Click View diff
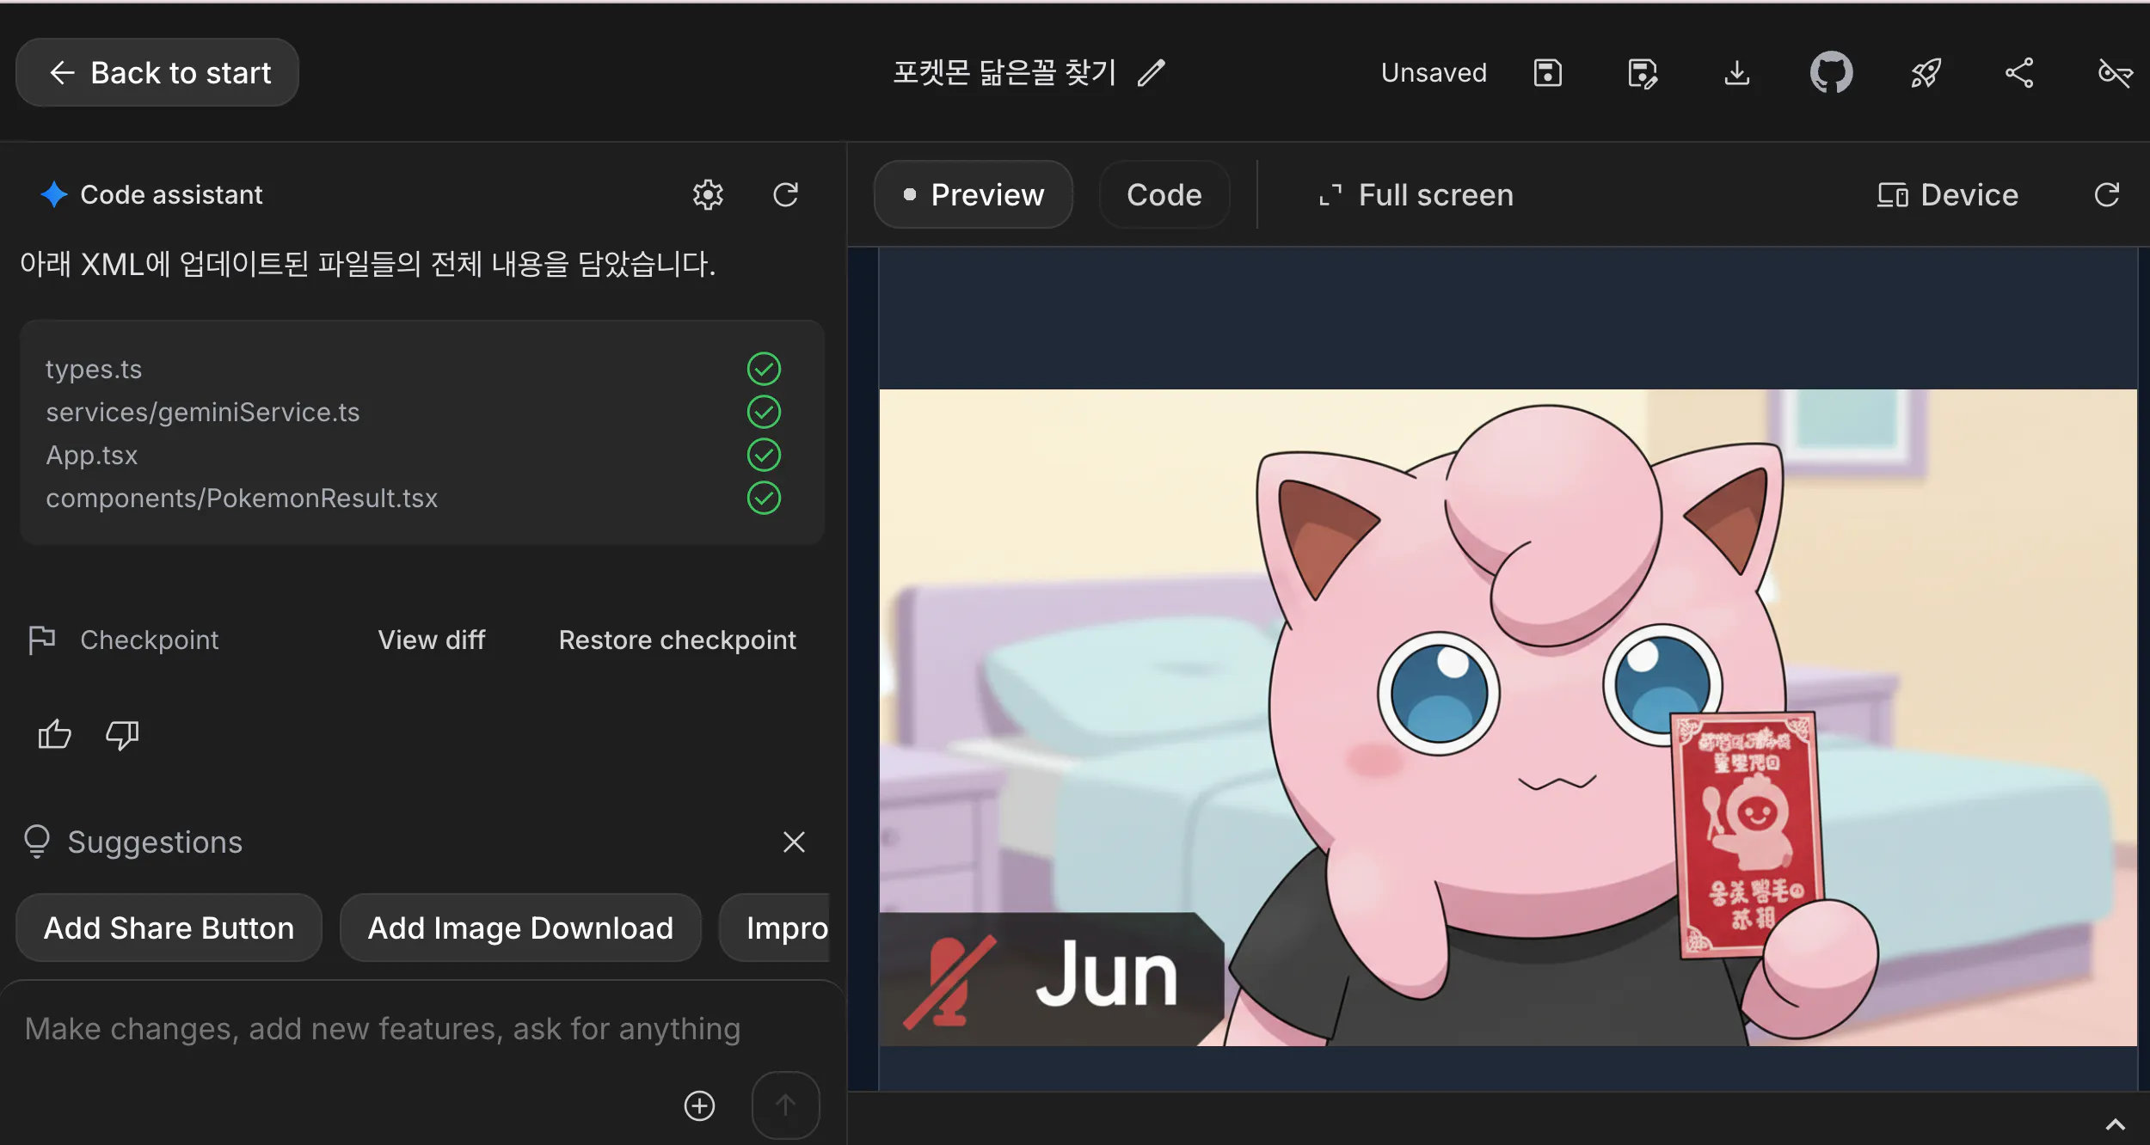The image size is (2150, 1145). coord(432,640)
